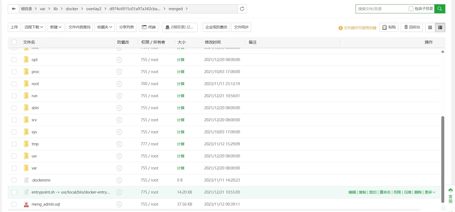Click the Upload (上传) button
The image size is (455, 212).
tap(14, 27)
